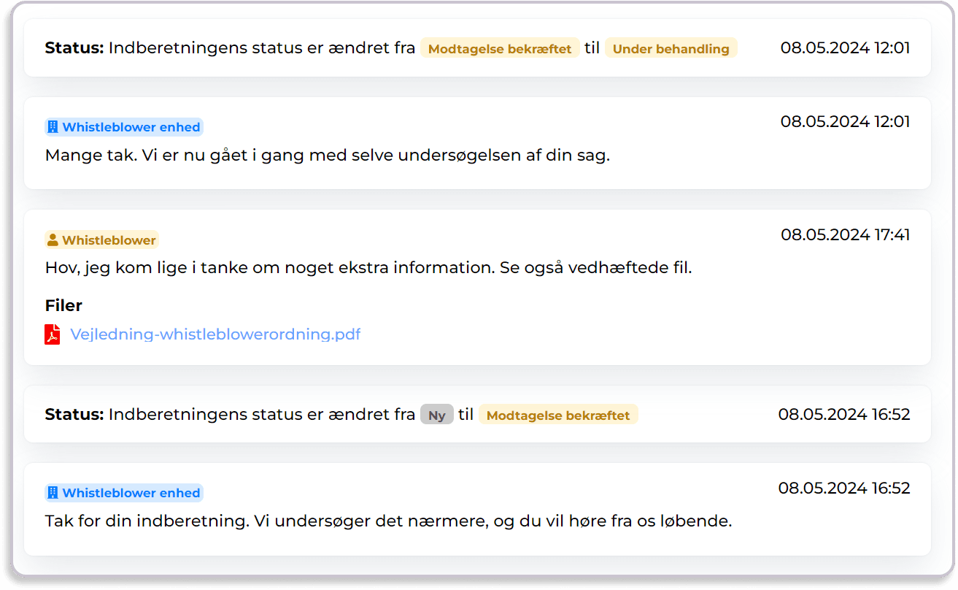Click the 17:41 timestamp on the whistleblower message

tap(845, 234)
